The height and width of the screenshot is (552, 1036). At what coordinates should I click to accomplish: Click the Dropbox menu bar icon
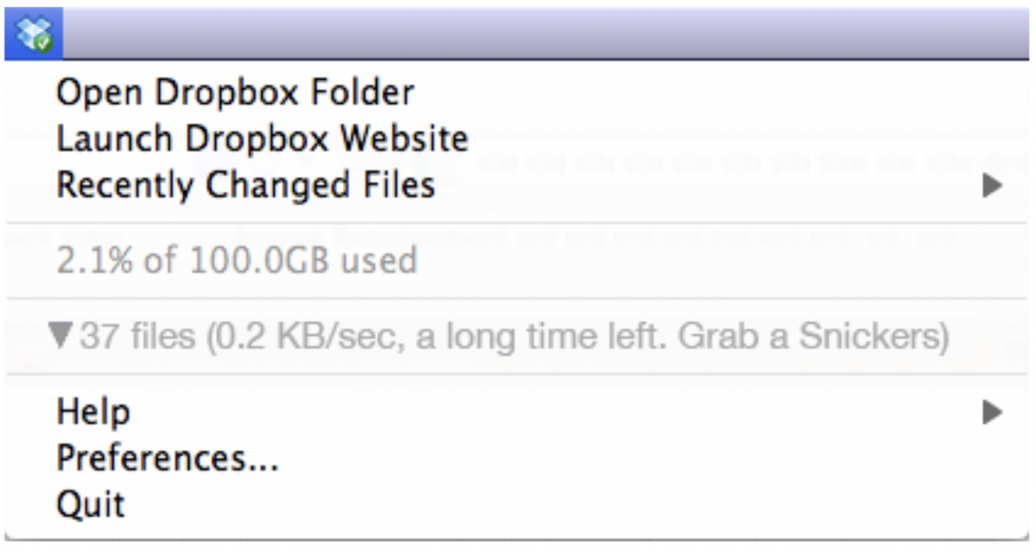(33, 33)
